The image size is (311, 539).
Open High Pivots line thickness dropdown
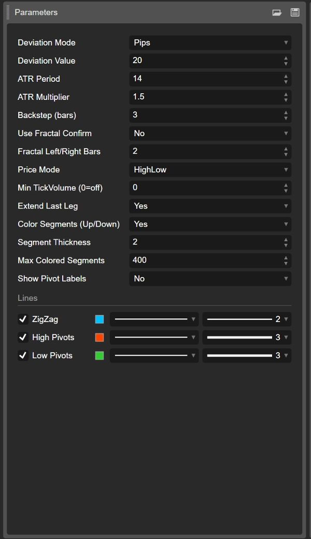pos(246,338)
